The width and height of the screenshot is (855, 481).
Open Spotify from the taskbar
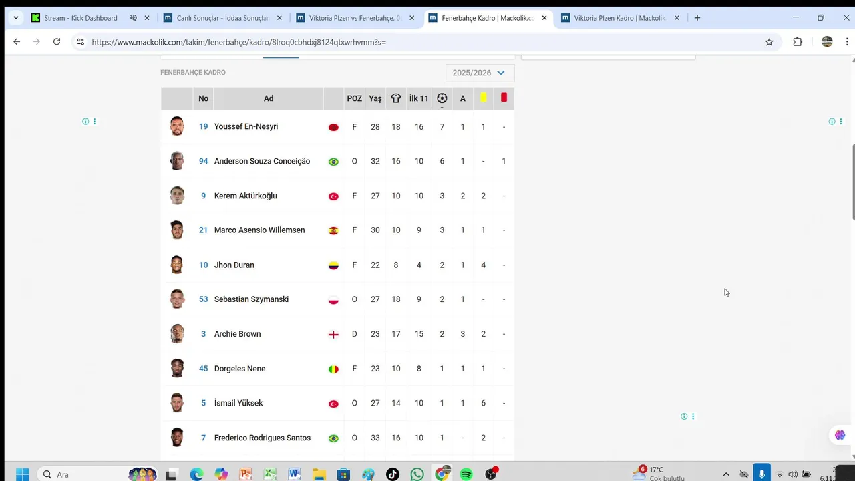click(467, 474)
